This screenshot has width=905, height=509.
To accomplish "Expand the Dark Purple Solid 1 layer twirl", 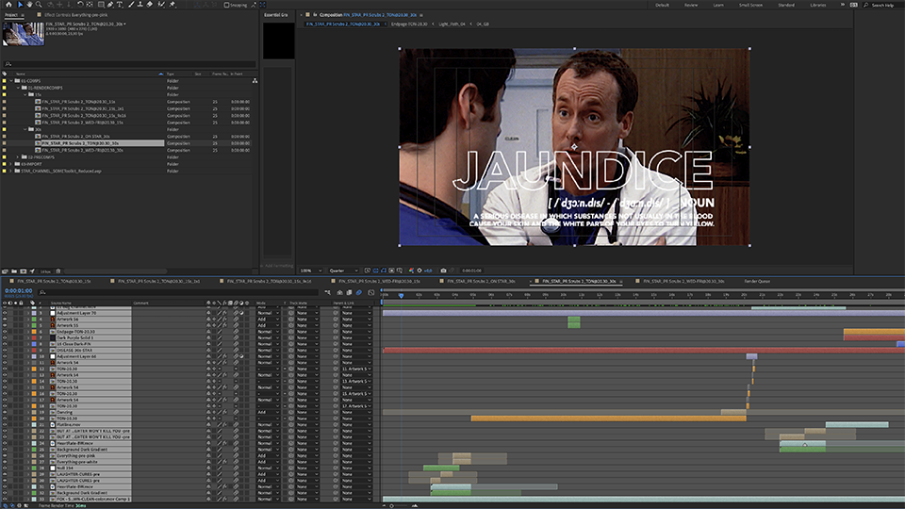I will tap(27, 337).
